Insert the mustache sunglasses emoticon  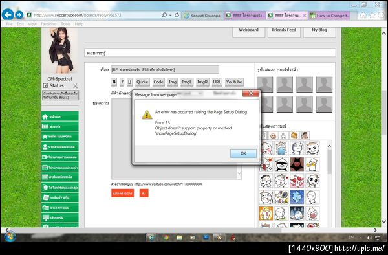point(281,164)
